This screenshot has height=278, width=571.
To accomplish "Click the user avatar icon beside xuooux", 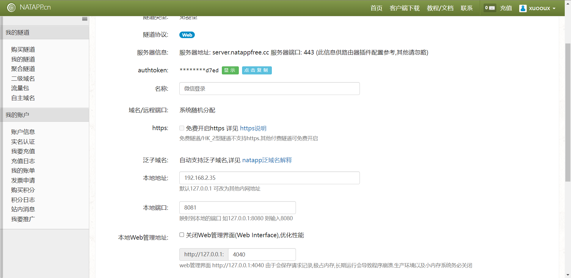I will pos(523,8).
